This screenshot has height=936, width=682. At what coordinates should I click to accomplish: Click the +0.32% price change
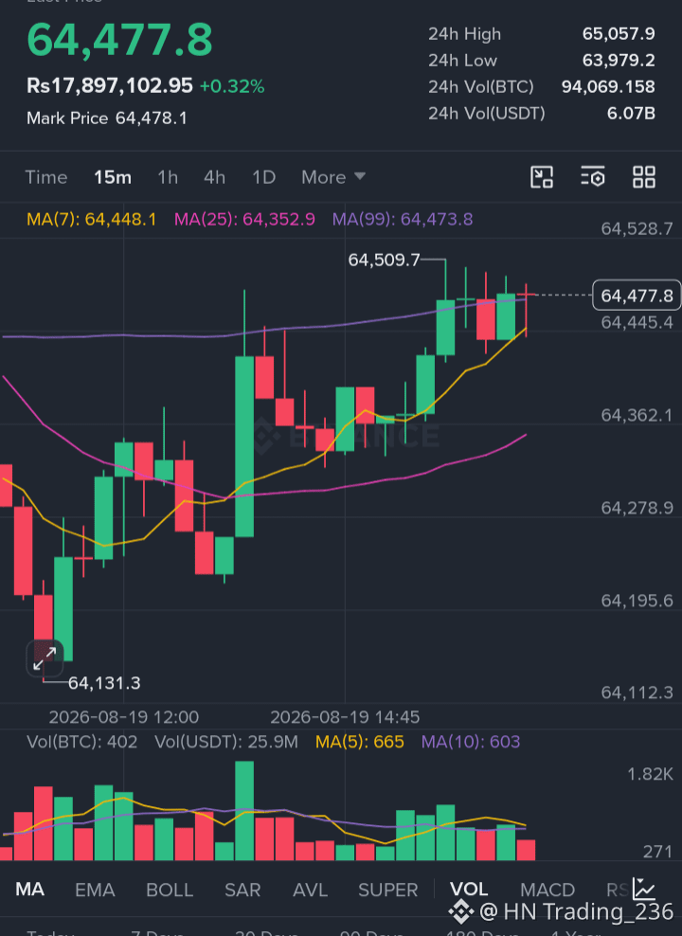pos(232,86)
